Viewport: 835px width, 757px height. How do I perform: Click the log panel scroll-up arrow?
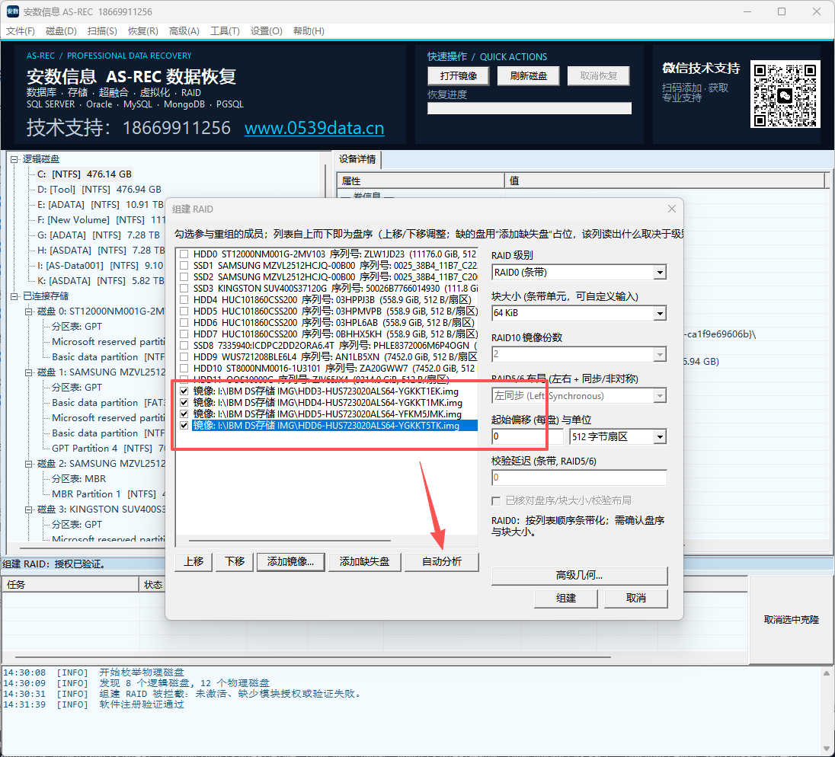point(827,673)
